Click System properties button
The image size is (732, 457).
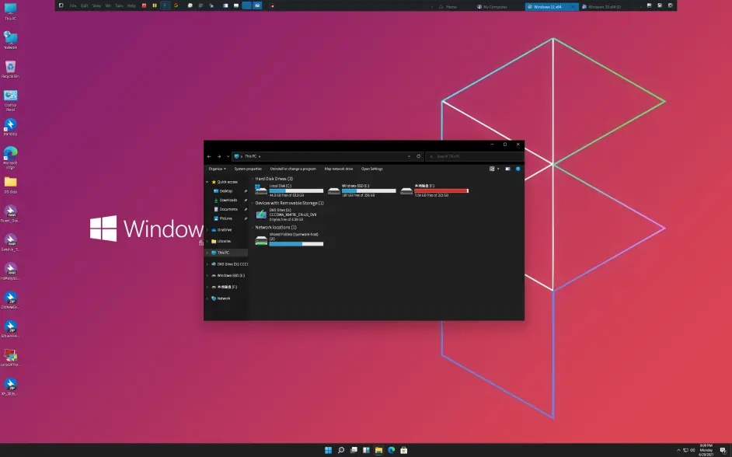tap(248, 169)
